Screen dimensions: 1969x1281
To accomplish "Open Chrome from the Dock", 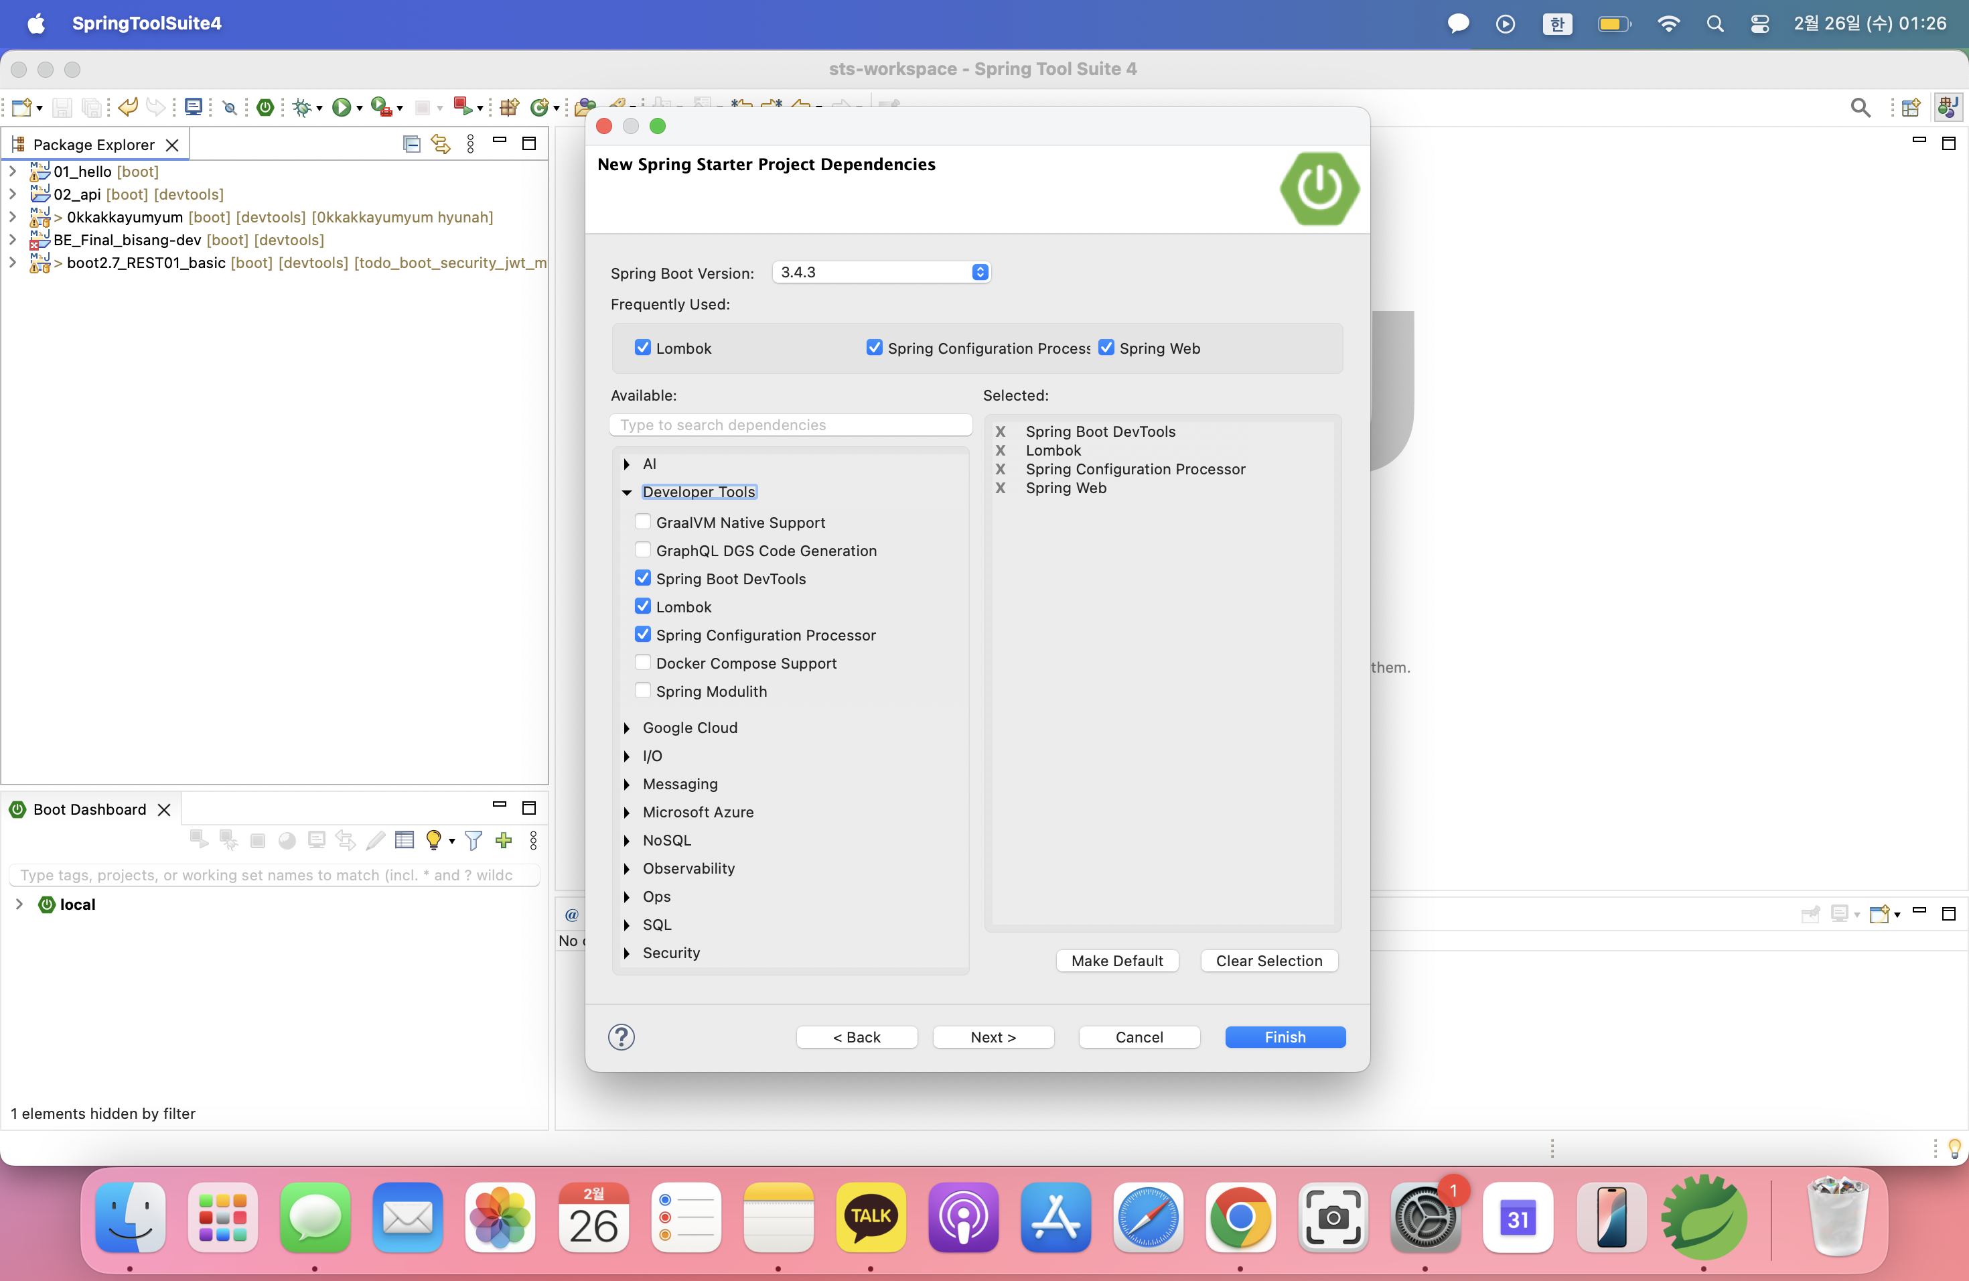I will 1239,1217.
